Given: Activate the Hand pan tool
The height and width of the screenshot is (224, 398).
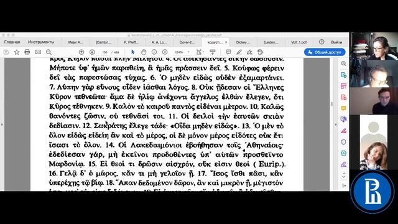Looking at the screenshot, I should pyautogui.click(x=144, y=52).
